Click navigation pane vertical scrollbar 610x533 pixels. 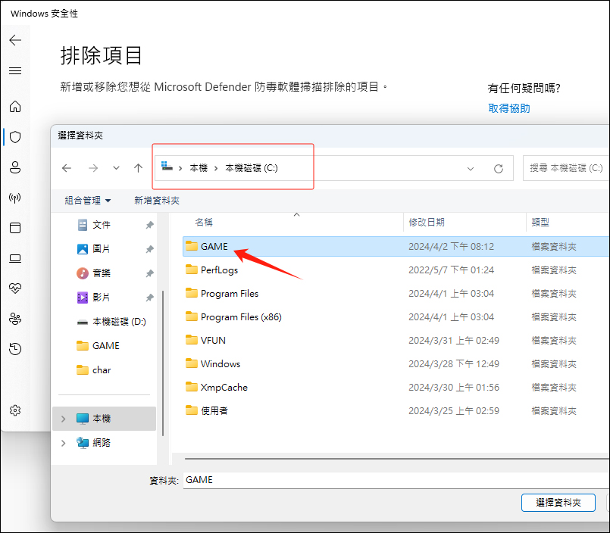[163, 363]
